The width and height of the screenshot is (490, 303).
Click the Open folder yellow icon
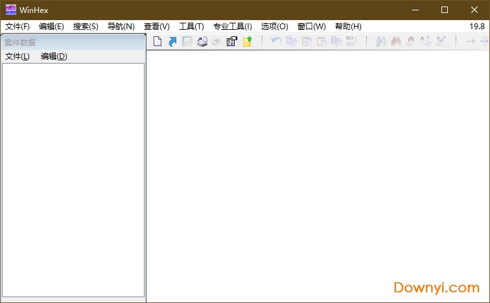[247, 42]
